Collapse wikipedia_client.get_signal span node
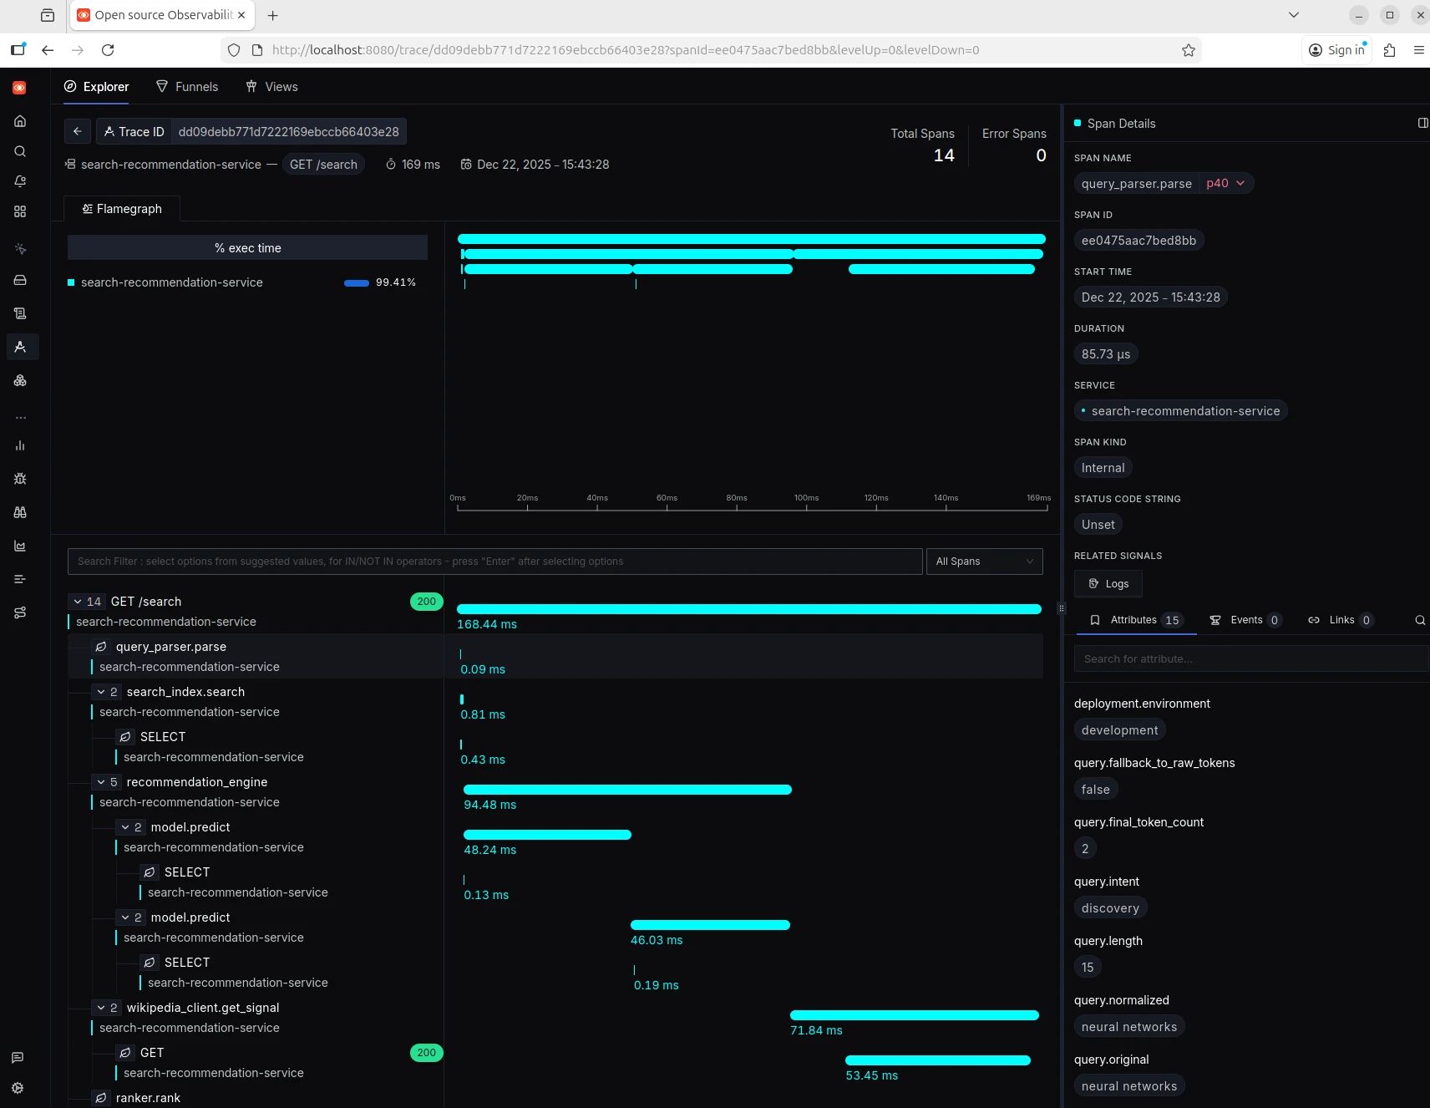Image resolution: width=1430 pixels, height=1108 pixels. [101, 1008]
